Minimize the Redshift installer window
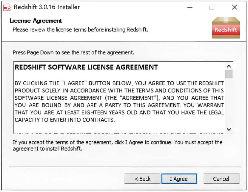The height and width of the screenshot is (192, 248). (190, 7)
